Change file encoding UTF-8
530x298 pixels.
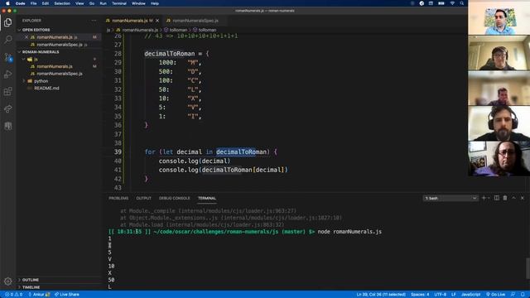click(x=440, y=295)
